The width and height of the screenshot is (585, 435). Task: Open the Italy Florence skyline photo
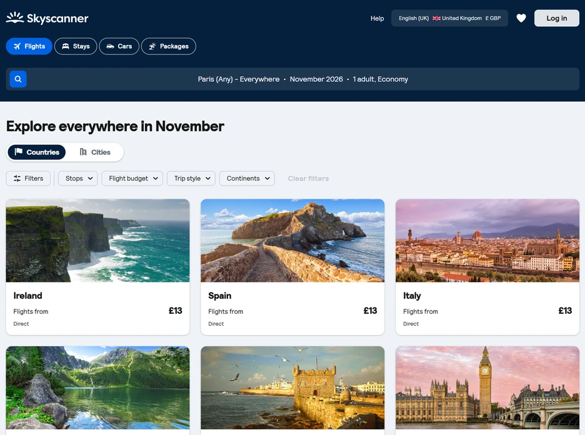[487, 240]
